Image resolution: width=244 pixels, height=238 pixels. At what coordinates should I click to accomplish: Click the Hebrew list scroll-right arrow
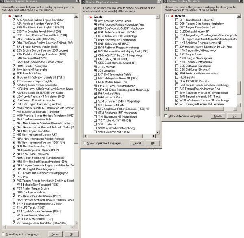(235, 109)
